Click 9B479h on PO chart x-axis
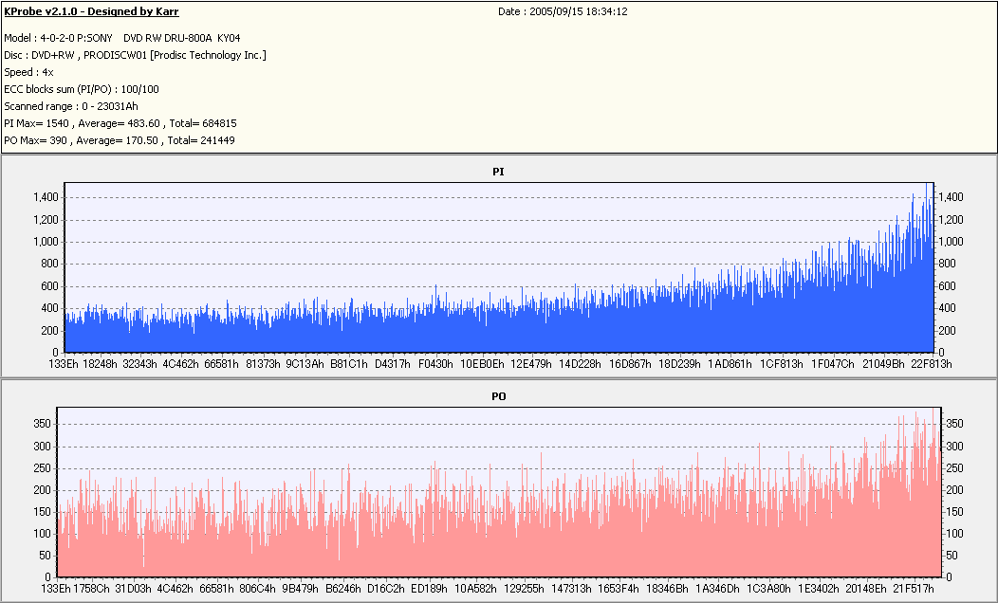Viewport: 998px width, 603px height. tap(301, 589)
